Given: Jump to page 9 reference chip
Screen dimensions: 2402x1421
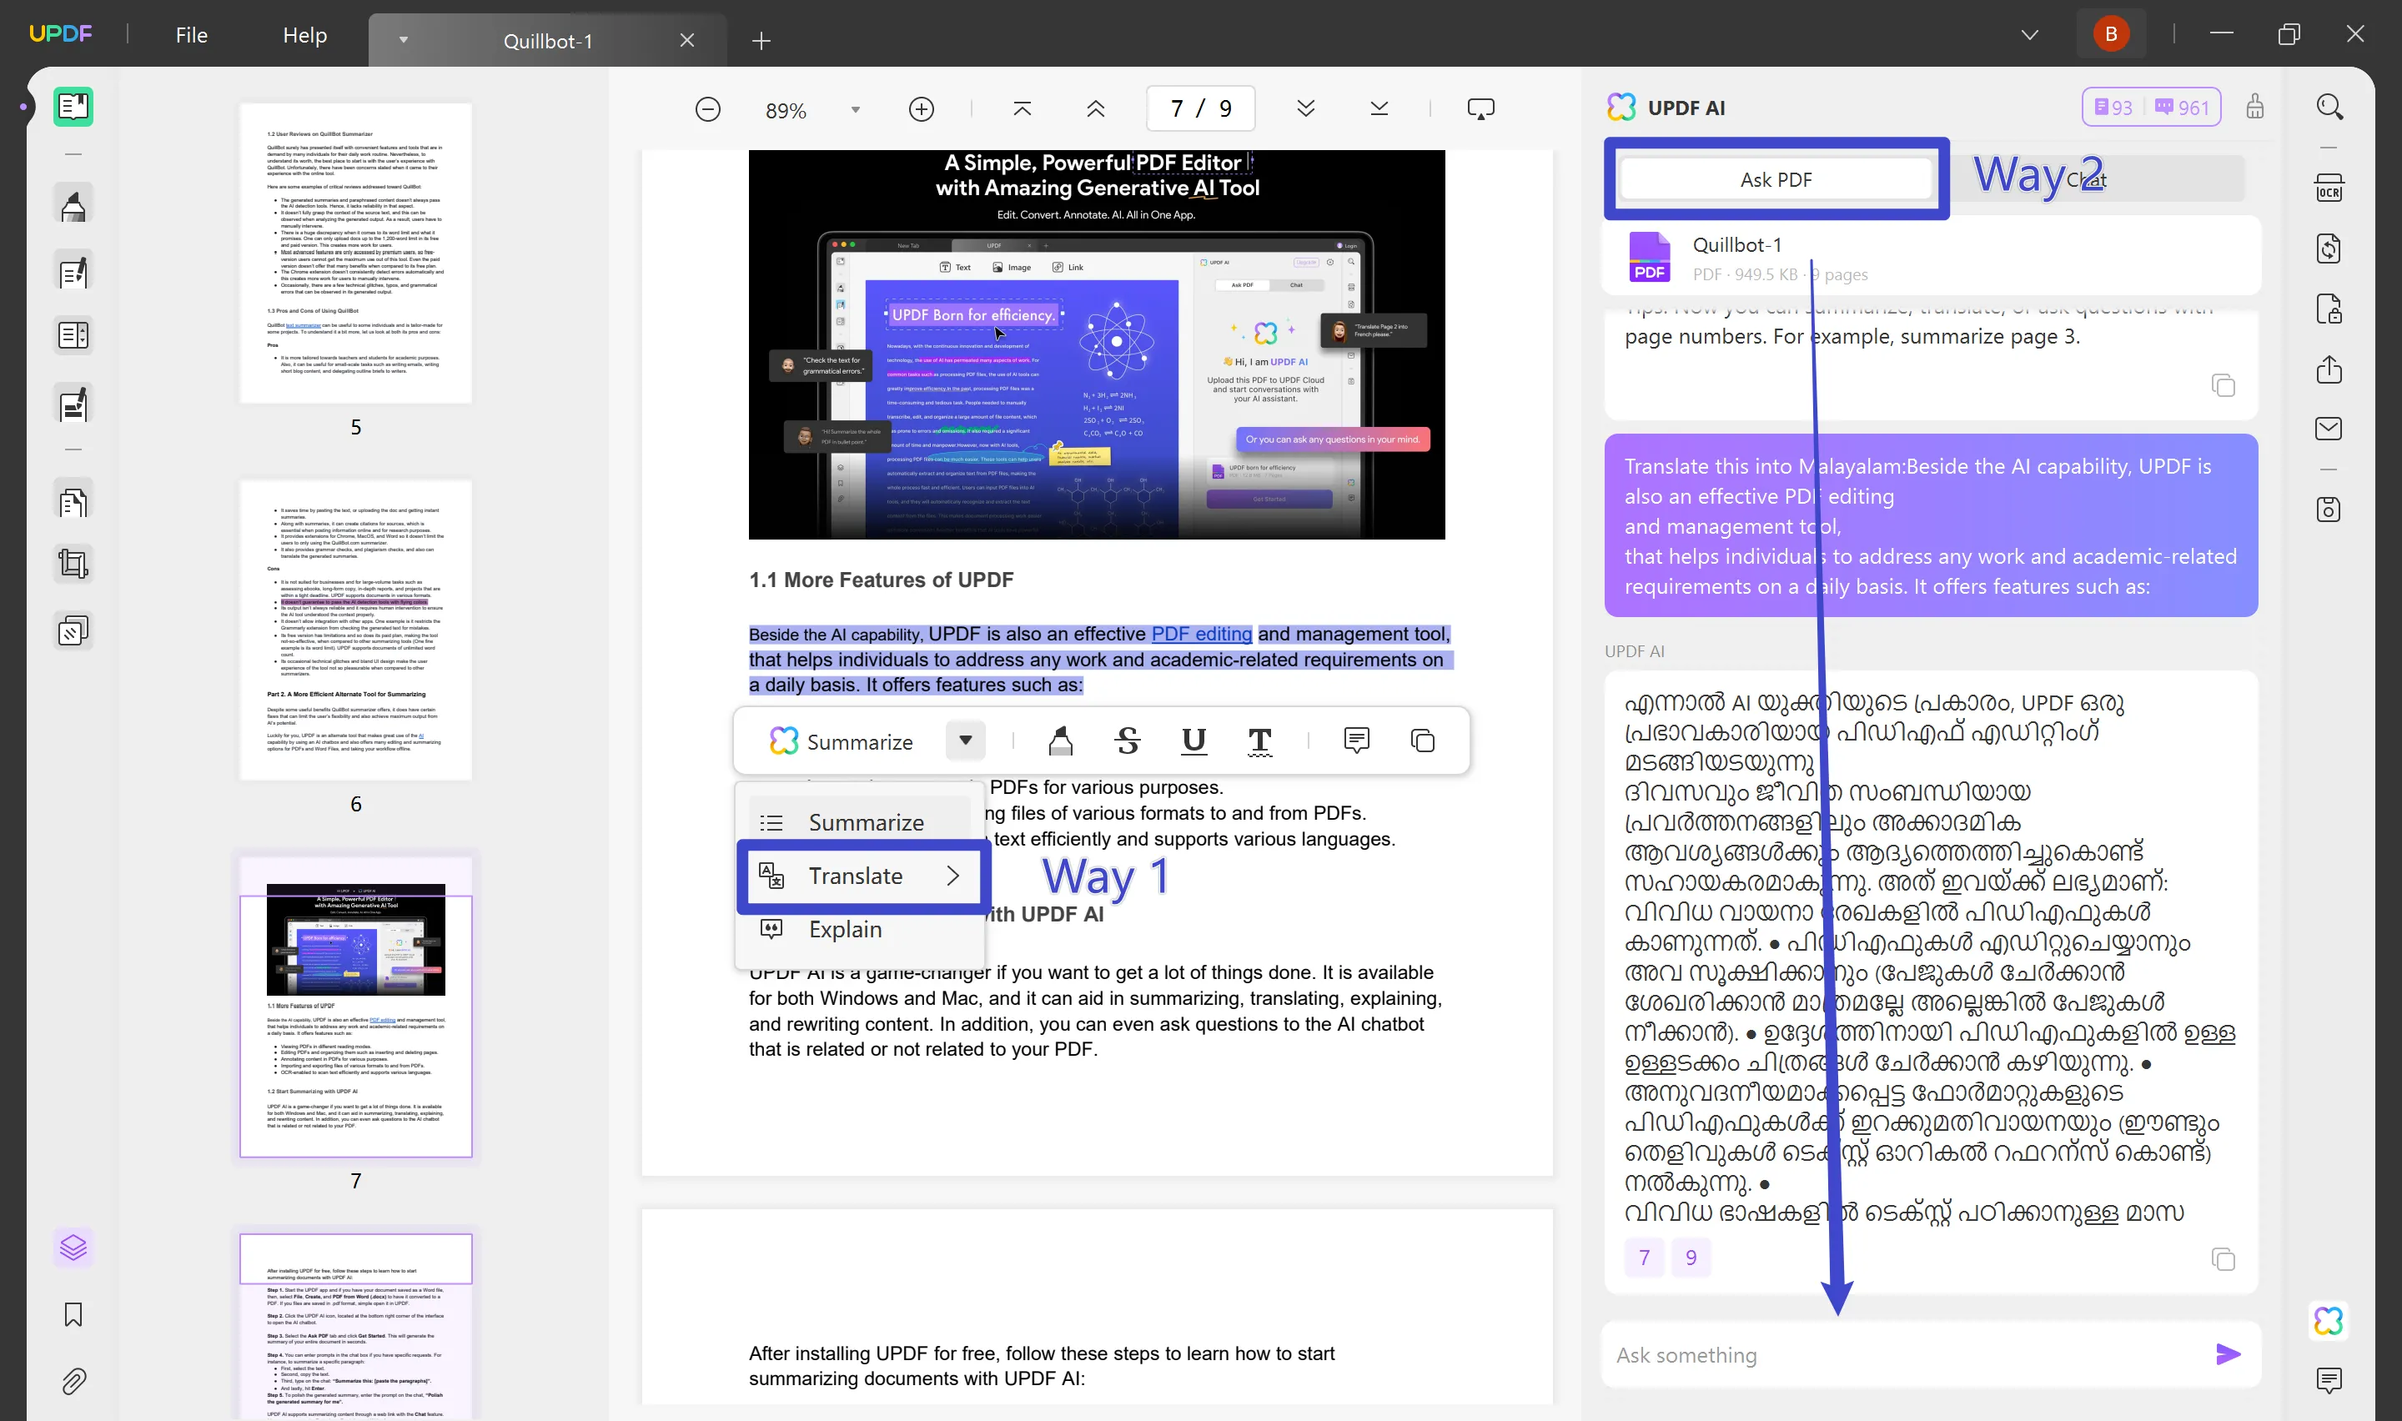Looking at the screenshot, I should pos(1690,1258).
